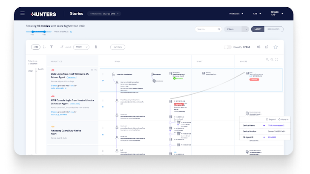
Task: Open the three-dot menu for AWS Console row
Action: [x=103, y=101]
